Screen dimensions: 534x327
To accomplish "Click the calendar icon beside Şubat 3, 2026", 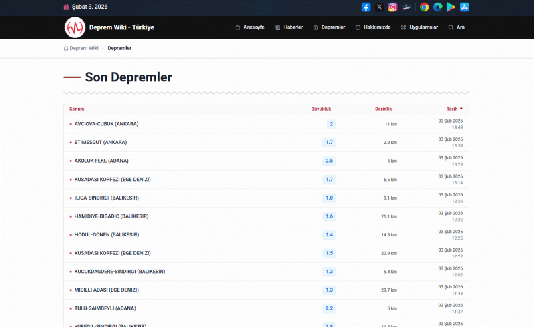I will (x=66, y=7).
